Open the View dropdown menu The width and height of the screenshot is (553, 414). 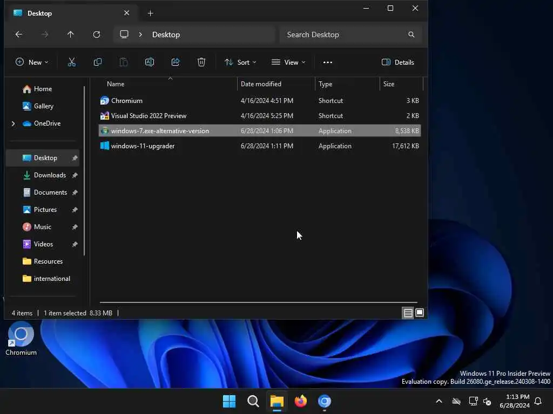(x=288, y=63)
